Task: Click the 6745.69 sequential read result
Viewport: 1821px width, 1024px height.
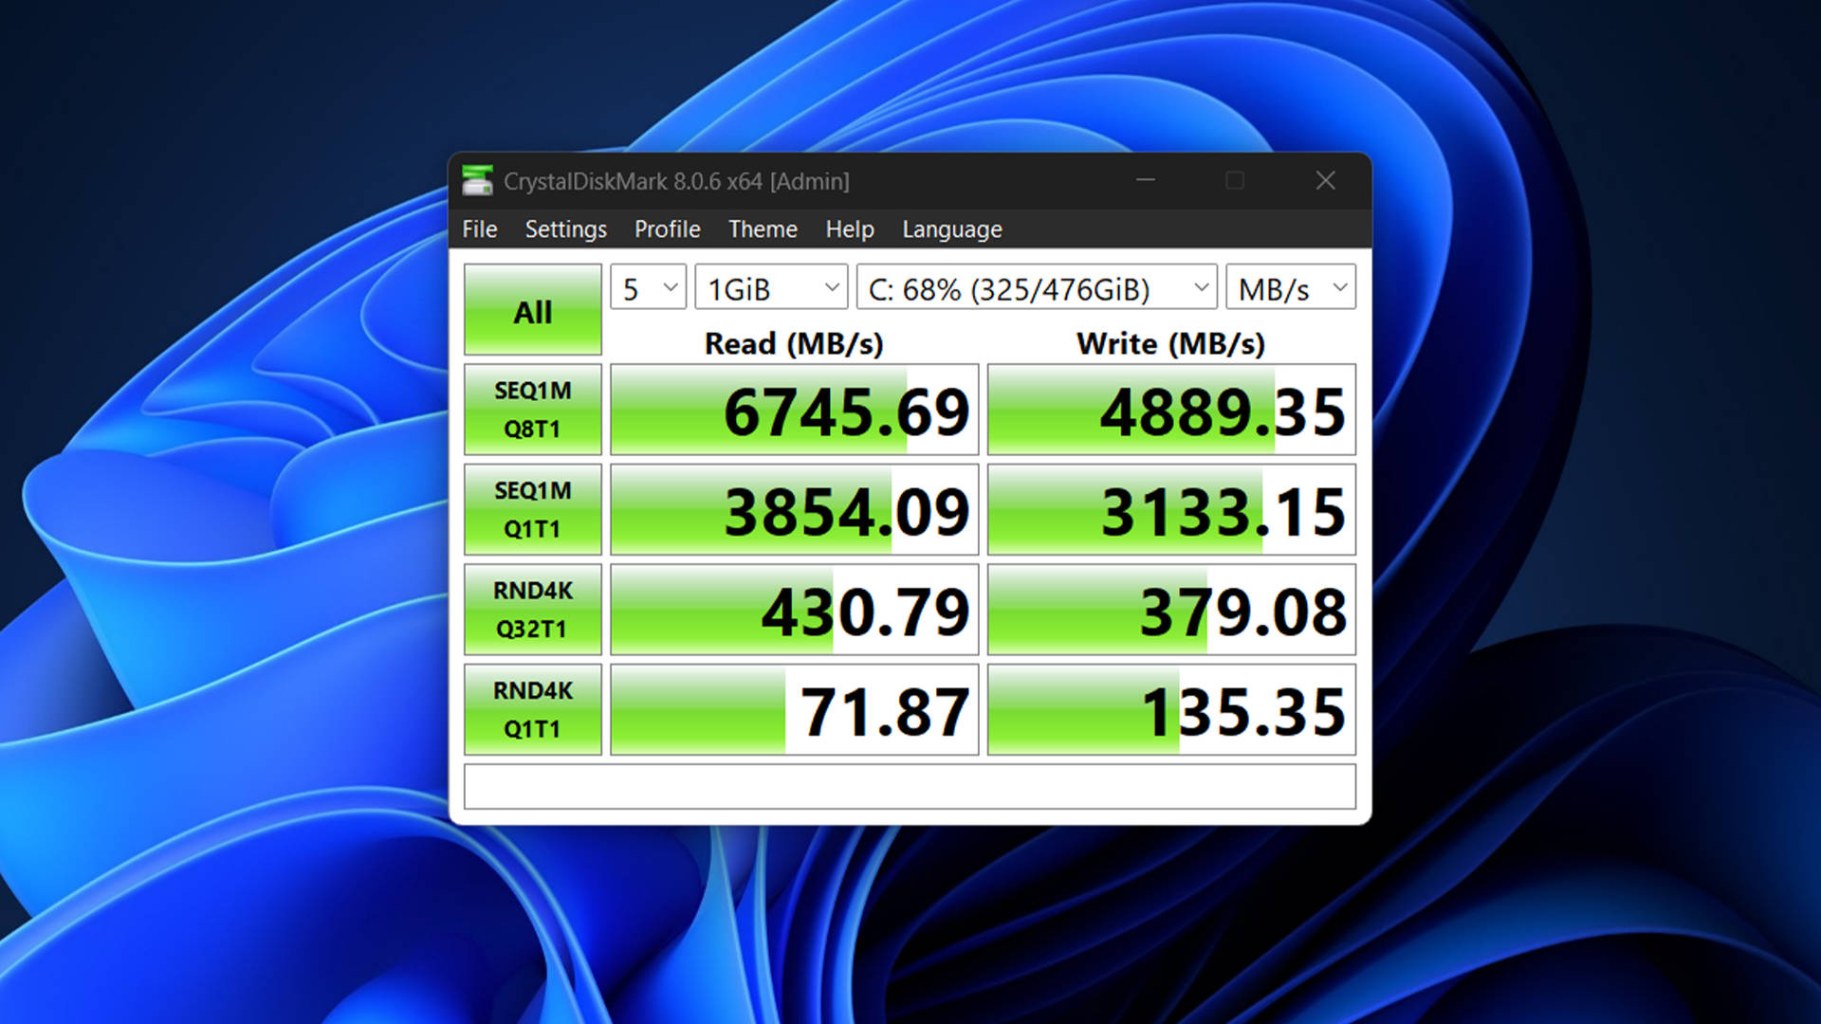Action: (x=795, y=410)
